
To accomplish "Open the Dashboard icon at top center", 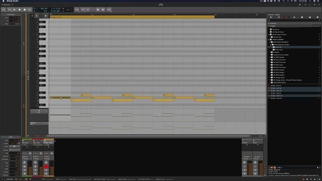I will coord(161,5).
